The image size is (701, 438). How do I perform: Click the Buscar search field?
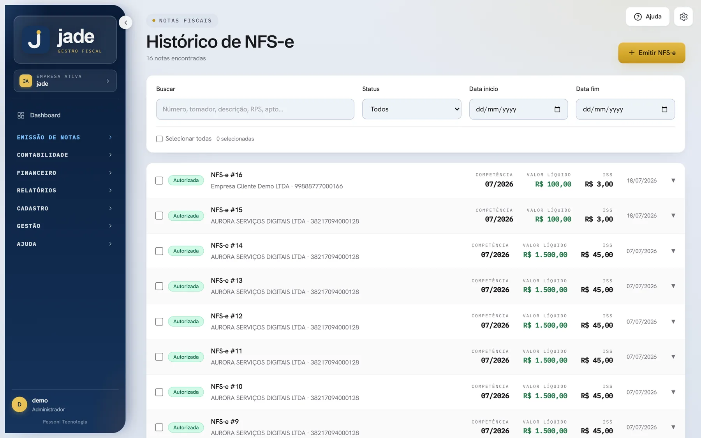click(x=255, y=109)
